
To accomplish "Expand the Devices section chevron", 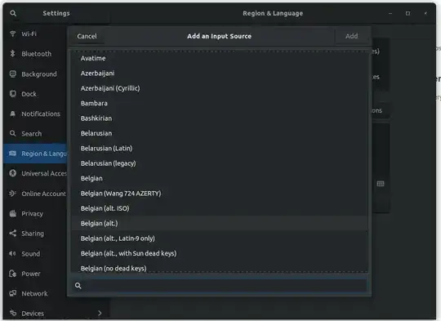I will [x=100, y=313].
